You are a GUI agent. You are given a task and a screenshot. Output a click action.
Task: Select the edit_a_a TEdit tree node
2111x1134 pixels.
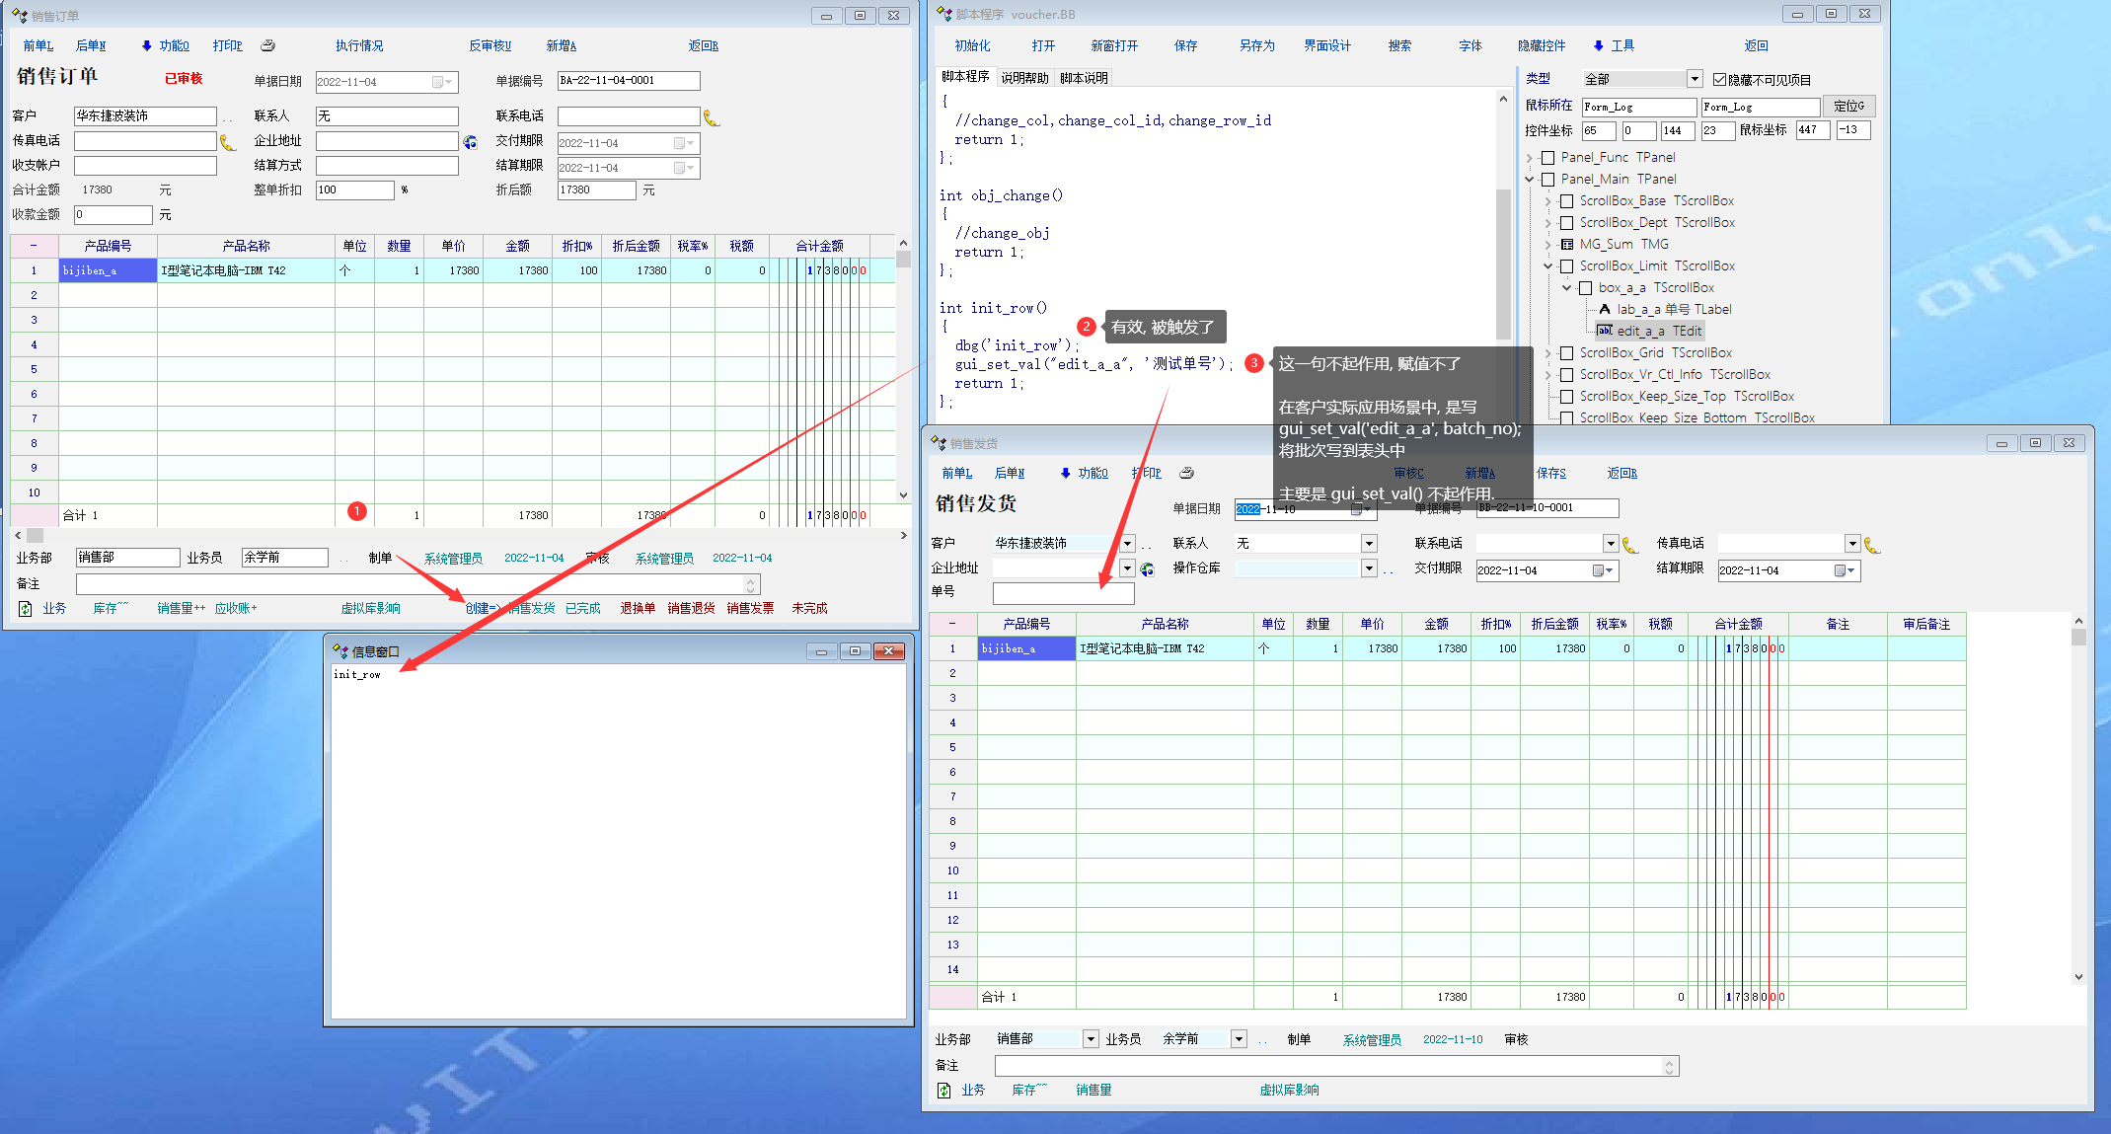click(1658, 331)
